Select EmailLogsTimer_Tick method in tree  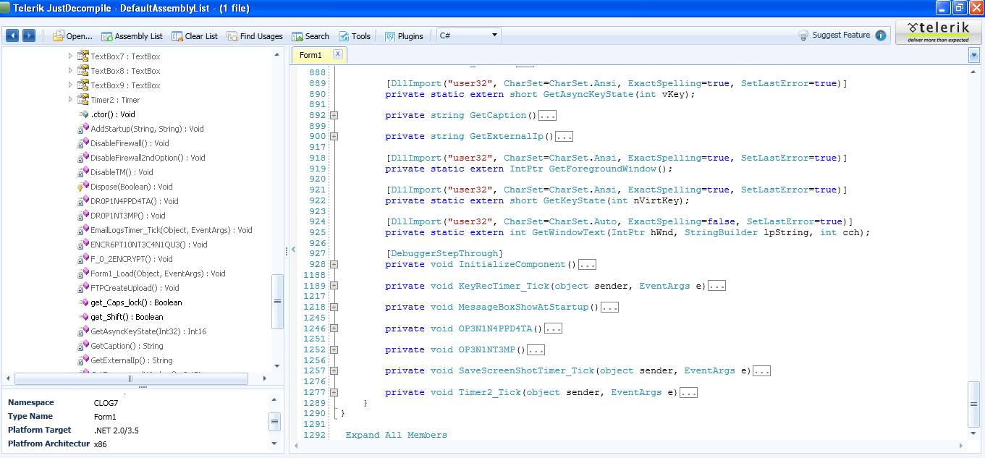tap(172, 230)
